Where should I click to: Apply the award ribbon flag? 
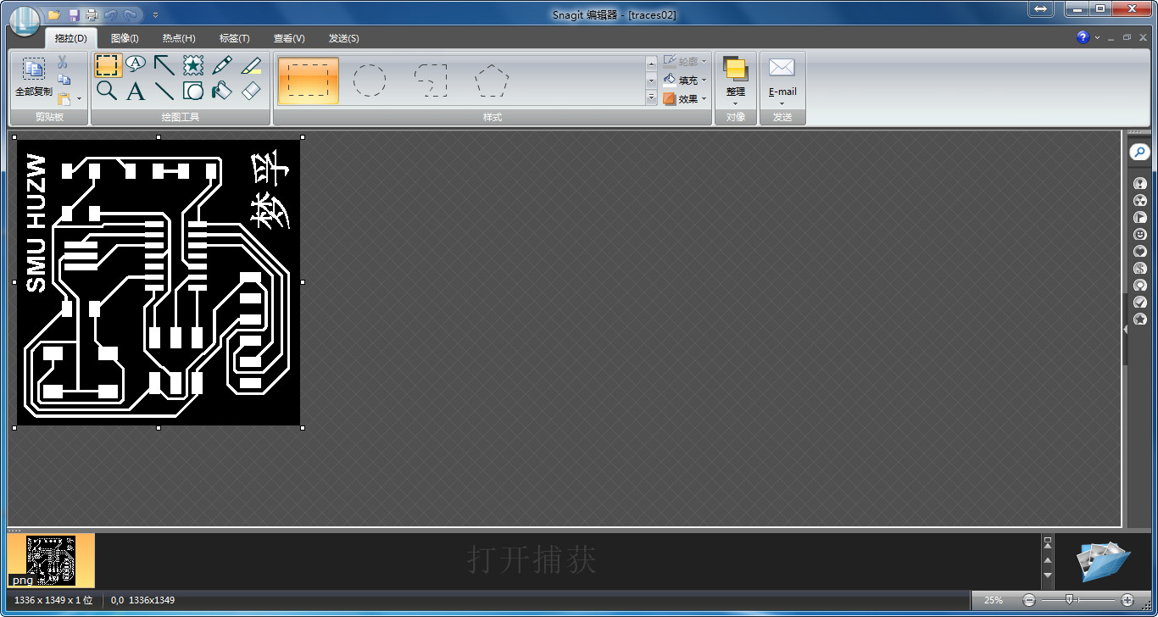coord(1140,285)
